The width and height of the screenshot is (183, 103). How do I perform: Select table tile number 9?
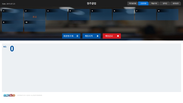tap(13, 26)
